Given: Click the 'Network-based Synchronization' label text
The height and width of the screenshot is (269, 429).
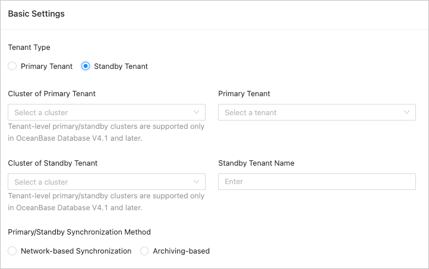Looking at the screenshot, I should click(76, 251).
